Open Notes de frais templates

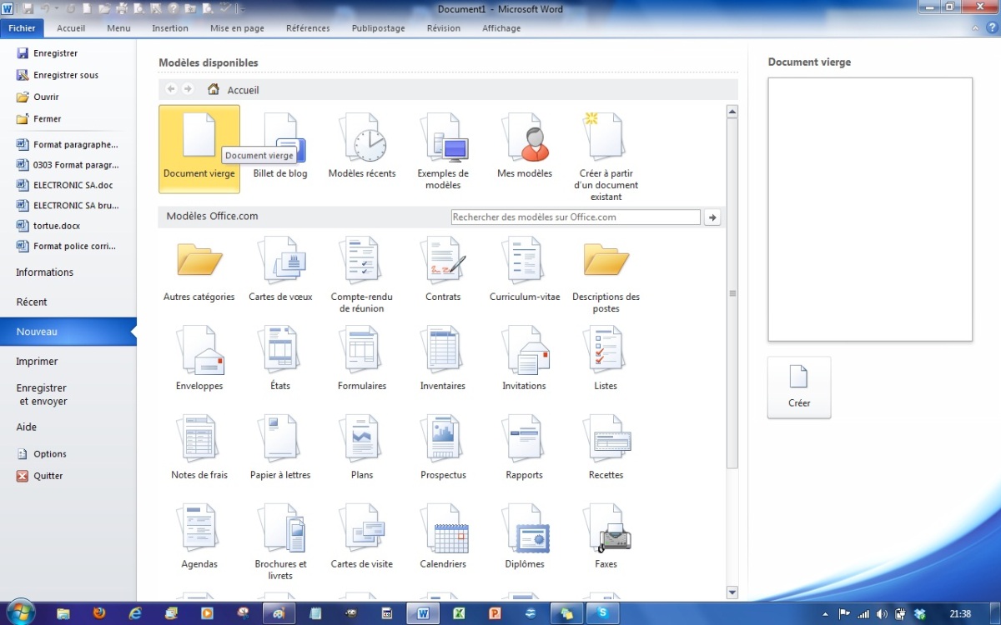(x=199, y=449)
